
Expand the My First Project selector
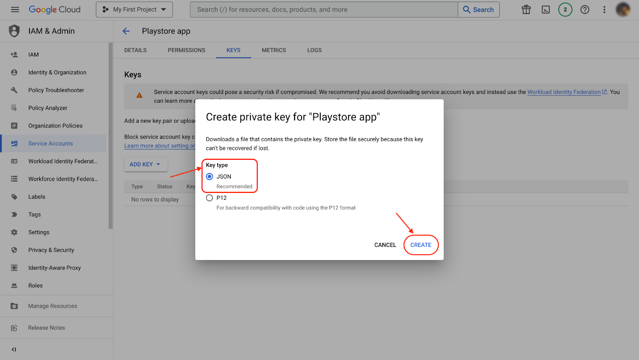[x=134, y=10]
